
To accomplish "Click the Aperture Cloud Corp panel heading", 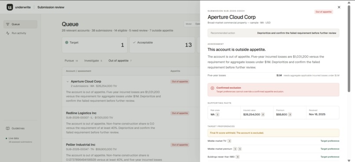I will click(231, 17).
